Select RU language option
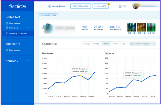Screen dimensions: 161x105 [120, 6]
